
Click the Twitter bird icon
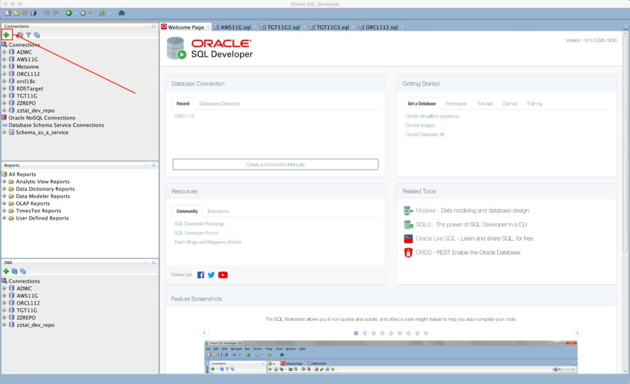click(x=212, y=274)
